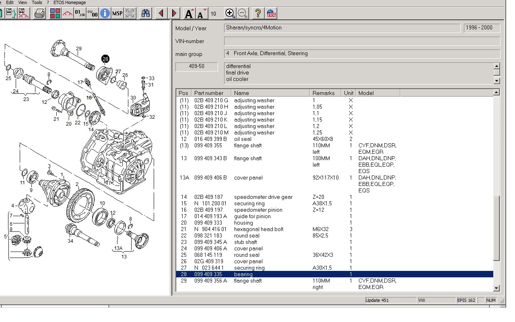The height and width of the screenshot is (322, 515).
Task: Decrease font size with small A icon
Action: tap(201, 14)
